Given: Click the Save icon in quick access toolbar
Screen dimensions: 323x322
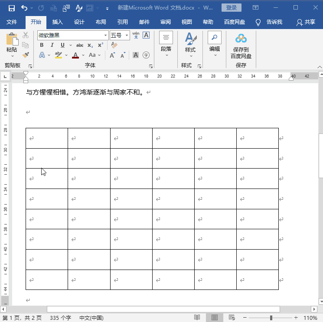Looking at the screenshot, I should coord(11,8).
